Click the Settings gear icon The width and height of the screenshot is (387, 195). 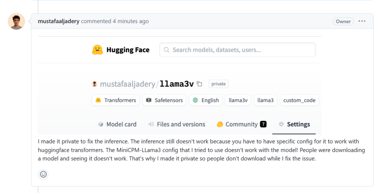pos(281,125)
